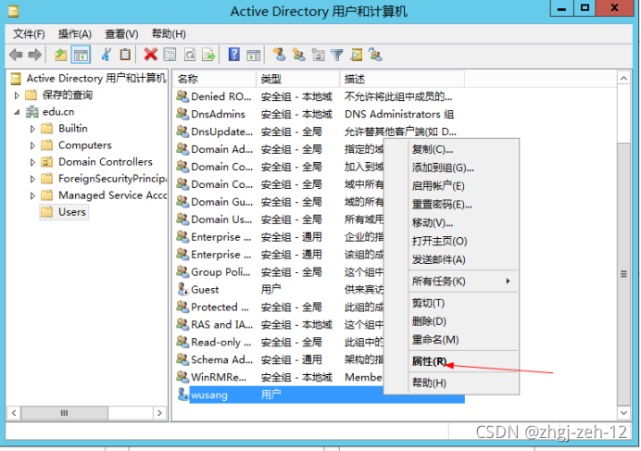The width and height of the screenshot is (641, 451).
Task: Click the Filter funnel icon
Action: tap(337, 55)
